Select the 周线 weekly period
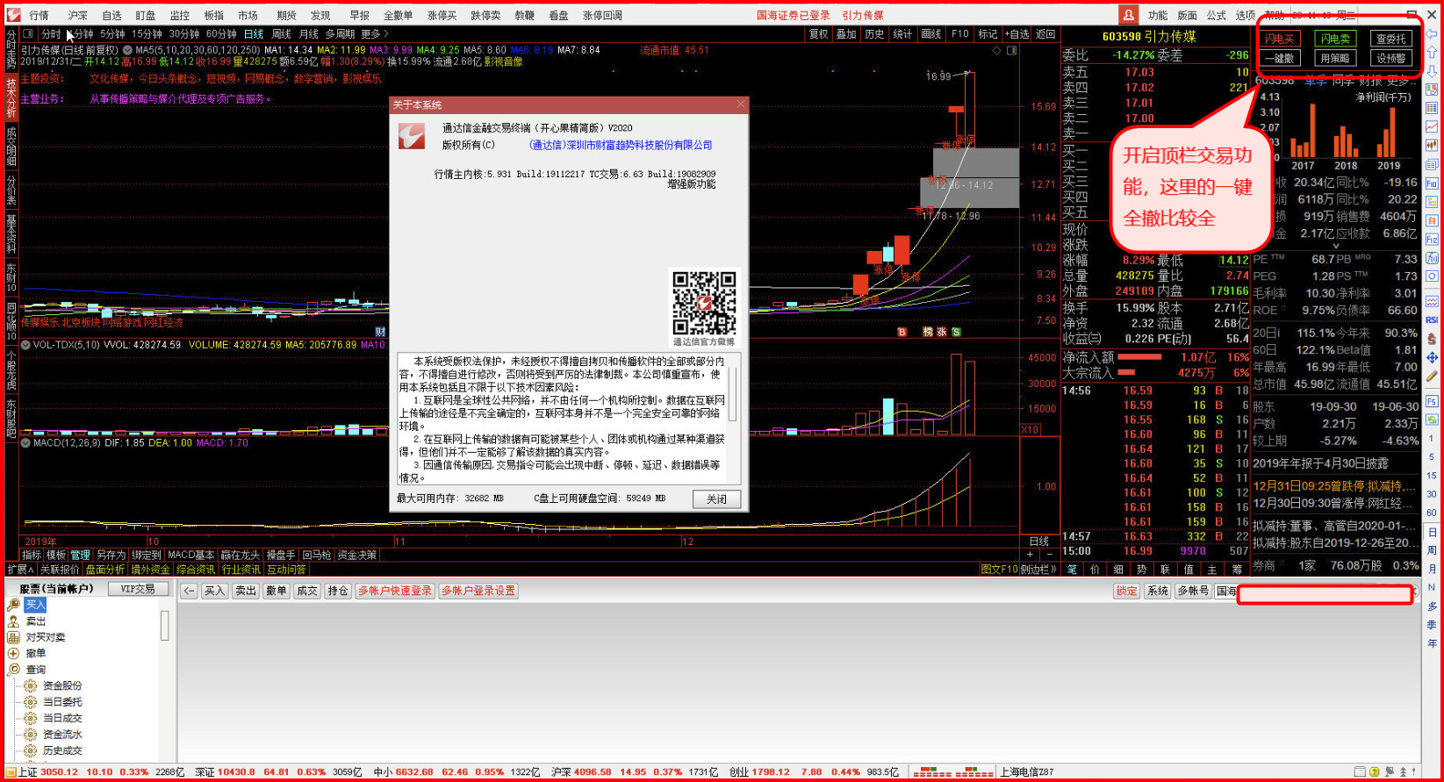1444x782 pixels. click(x=282, y=34)
